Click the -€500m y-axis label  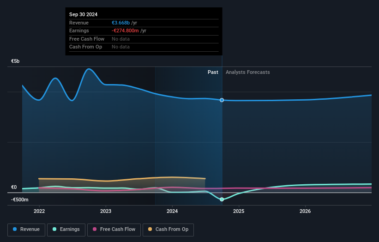[x=19, y=200]
